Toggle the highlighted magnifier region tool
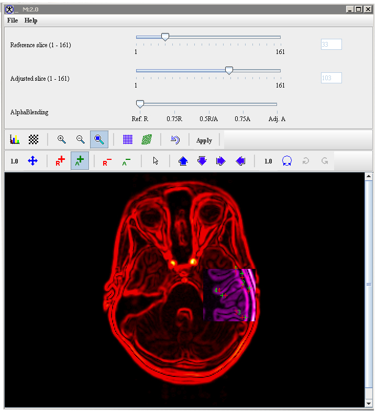This screenshot has width=376, height=412. [x=99, y=139]
